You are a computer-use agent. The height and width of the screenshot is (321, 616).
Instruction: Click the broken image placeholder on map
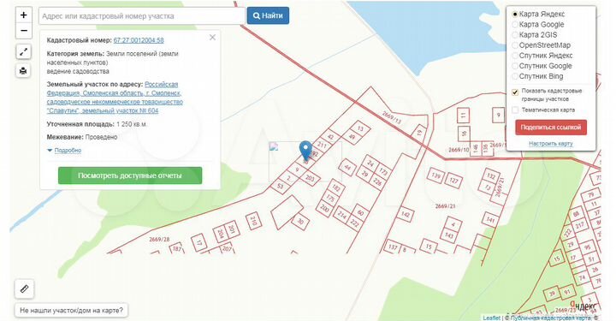pyautogui.click(x=274, y=147)
